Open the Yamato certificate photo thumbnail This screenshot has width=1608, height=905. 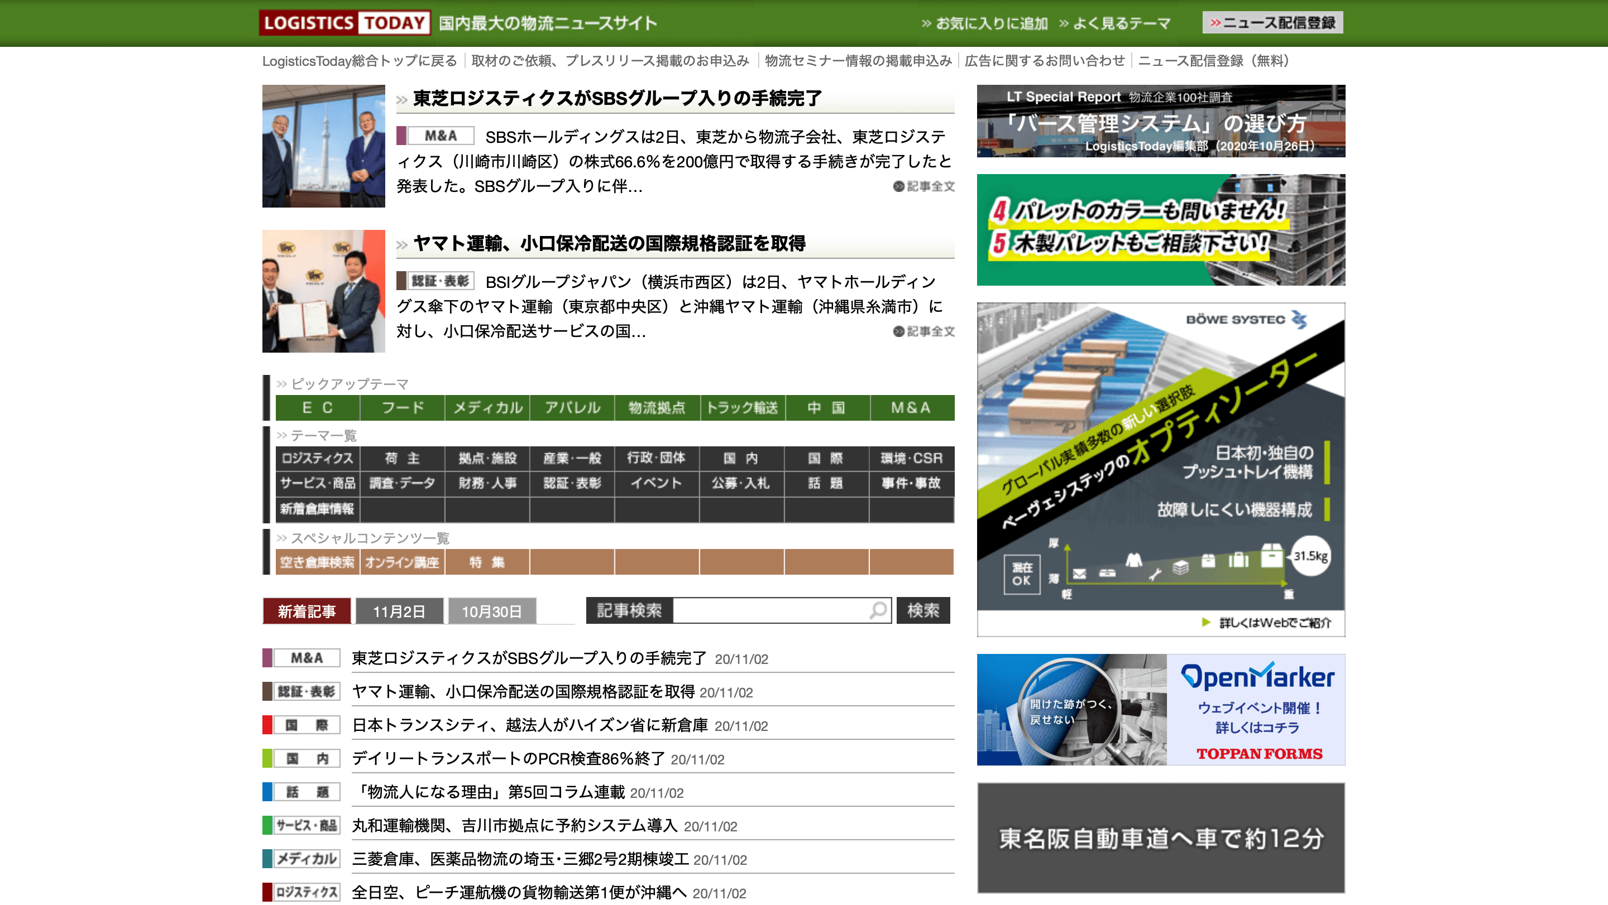tap(323, 291)
